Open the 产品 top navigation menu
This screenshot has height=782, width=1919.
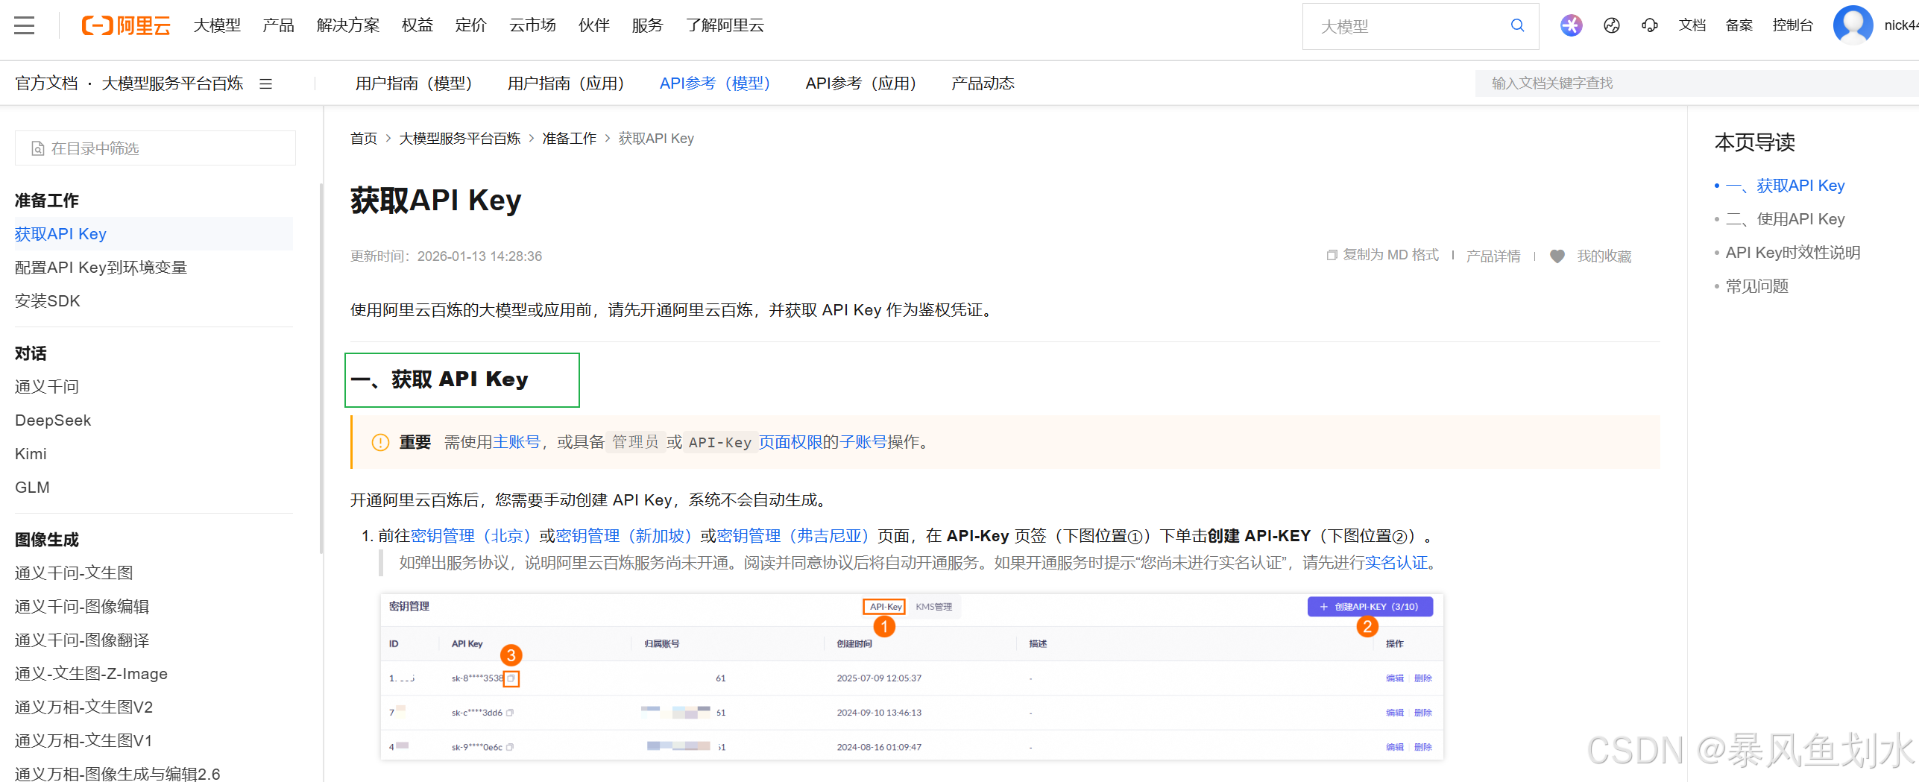point(278,25)
